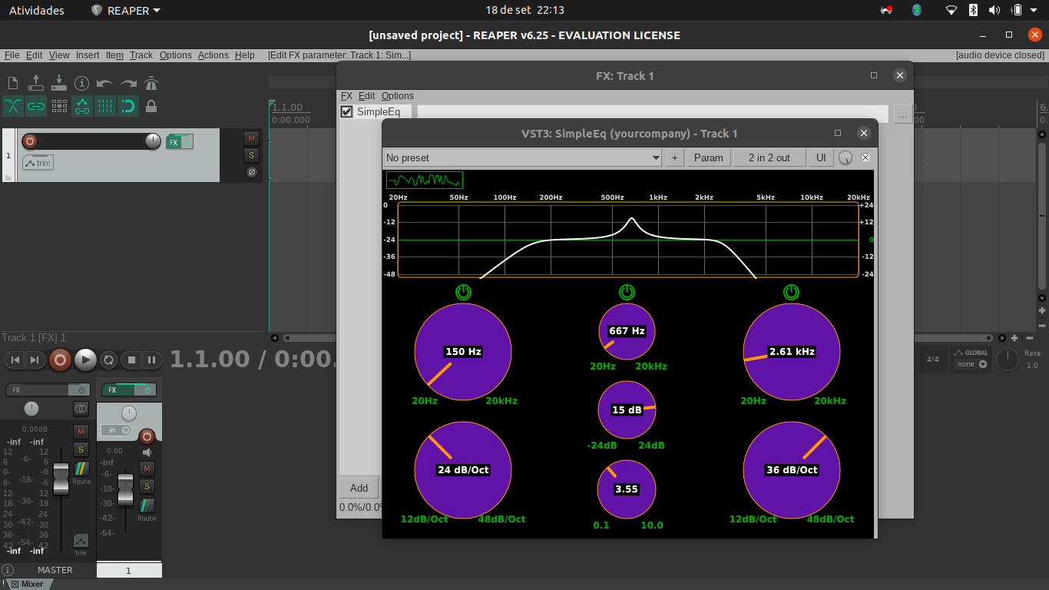Screen dimensions: 1049x590
Task: Click the Open project upload-arrow icon
Action: (36, 83)
